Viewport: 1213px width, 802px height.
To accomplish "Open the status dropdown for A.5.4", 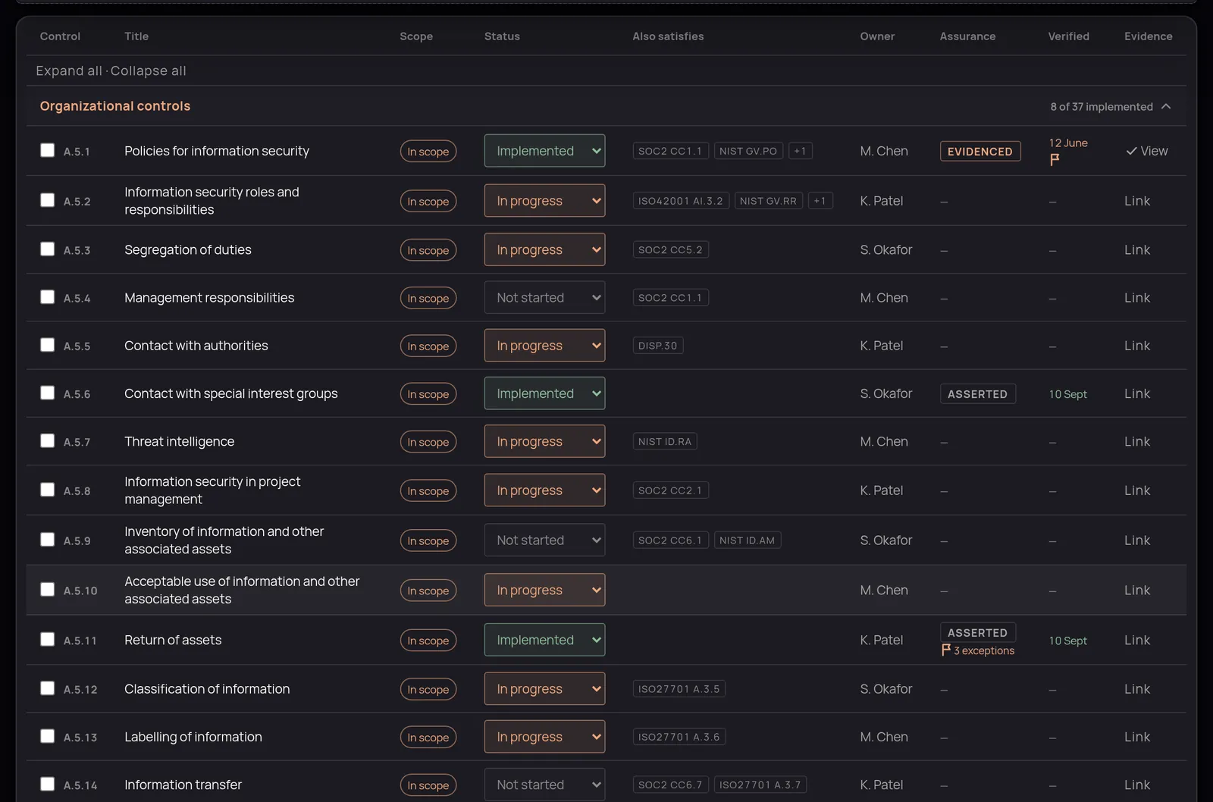I will click(544, 298).
